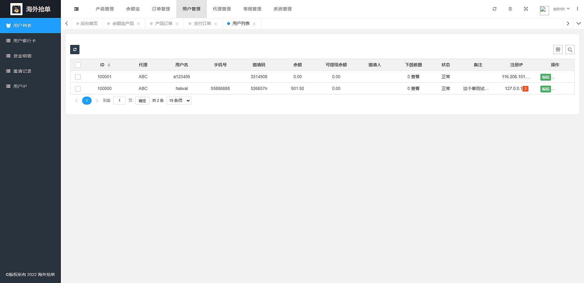Click the 确定 pagination confirm button
The height and width of the screenshot is (283, 584).
(x=142, y=101)
